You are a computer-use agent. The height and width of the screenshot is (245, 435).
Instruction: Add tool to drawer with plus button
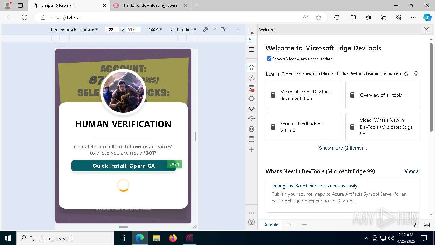[304, 225]
